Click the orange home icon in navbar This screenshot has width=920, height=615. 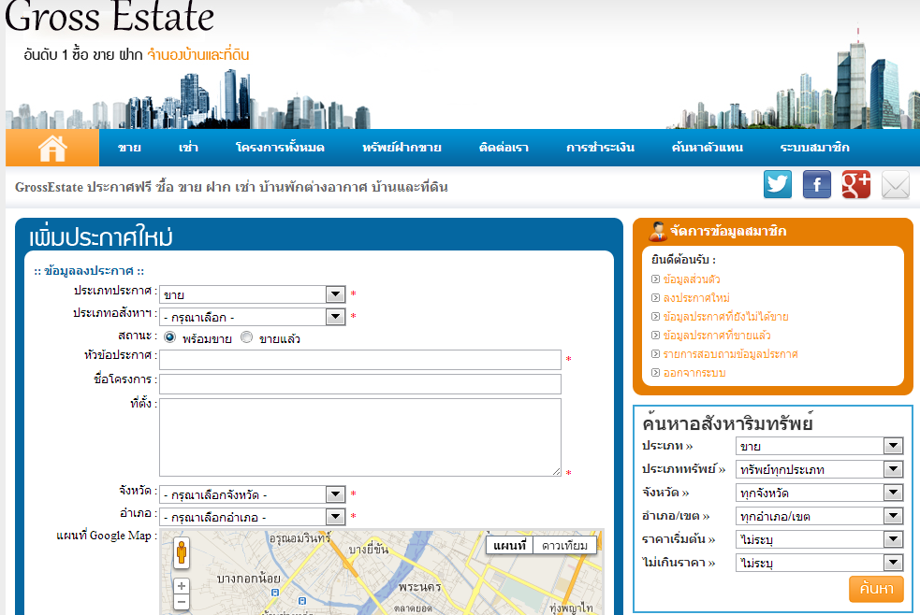[52, 148]
